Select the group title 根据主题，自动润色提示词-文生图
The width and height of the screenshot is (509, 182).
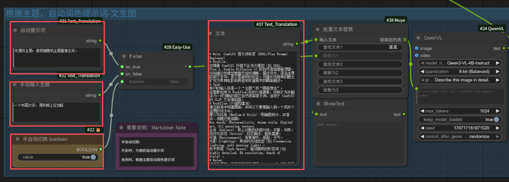click(x=71, y=13)
